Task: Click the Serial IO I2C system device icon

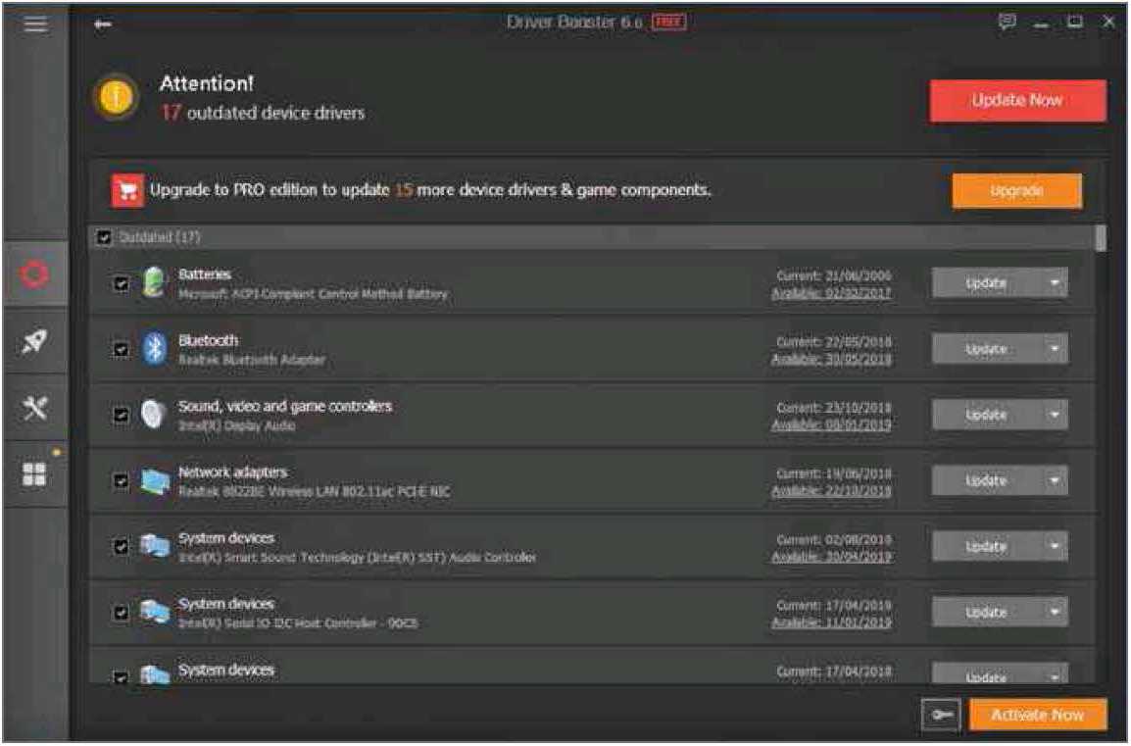Action: coord(155,612)
